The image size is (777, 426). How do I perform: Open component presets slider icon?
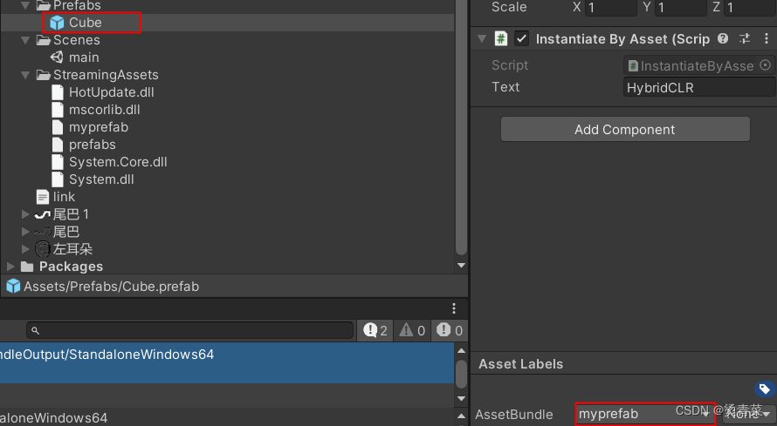(x=745, y=38)
